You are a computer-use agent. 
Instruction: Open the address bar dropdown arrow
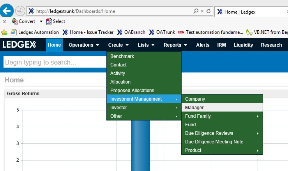tap(202, 11)
